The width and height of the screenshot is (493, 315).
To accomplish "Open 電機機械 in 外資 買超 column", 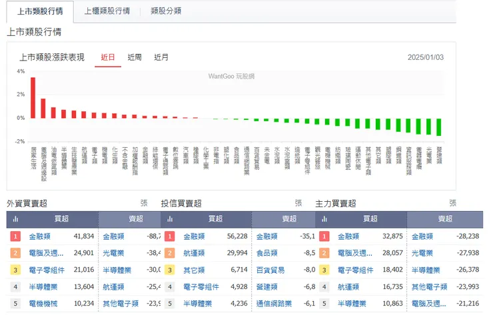I will (43, 304).
